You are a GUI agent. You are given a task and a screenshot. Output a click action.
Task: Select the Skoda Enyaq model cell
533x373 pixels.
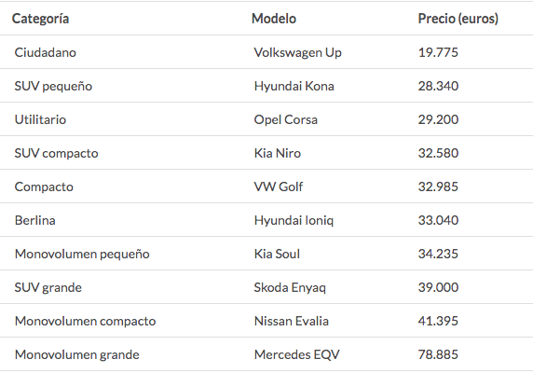[x=290, y=287]
